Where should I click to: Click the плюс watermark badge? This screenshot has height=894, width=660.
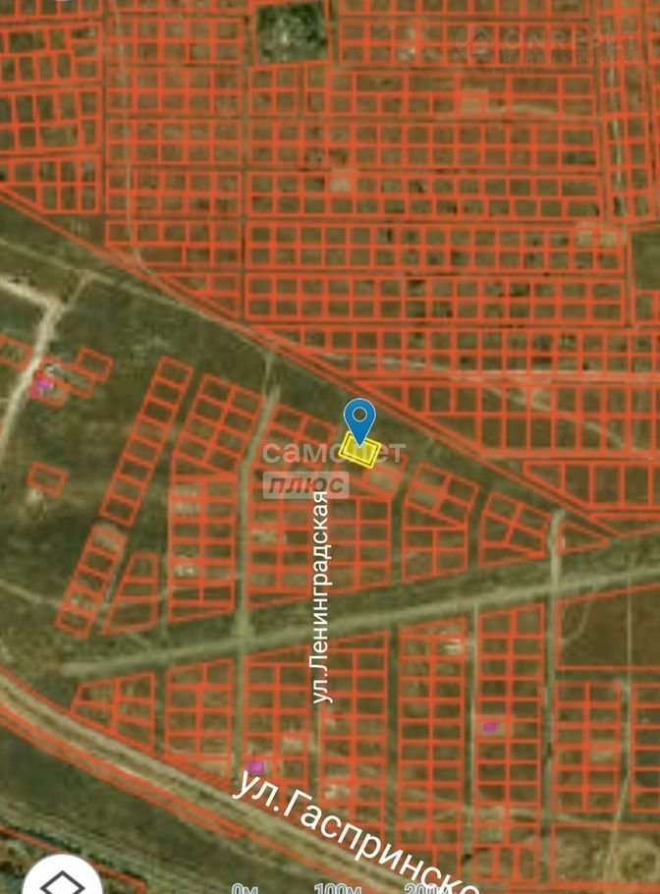(x=305, y=484)
